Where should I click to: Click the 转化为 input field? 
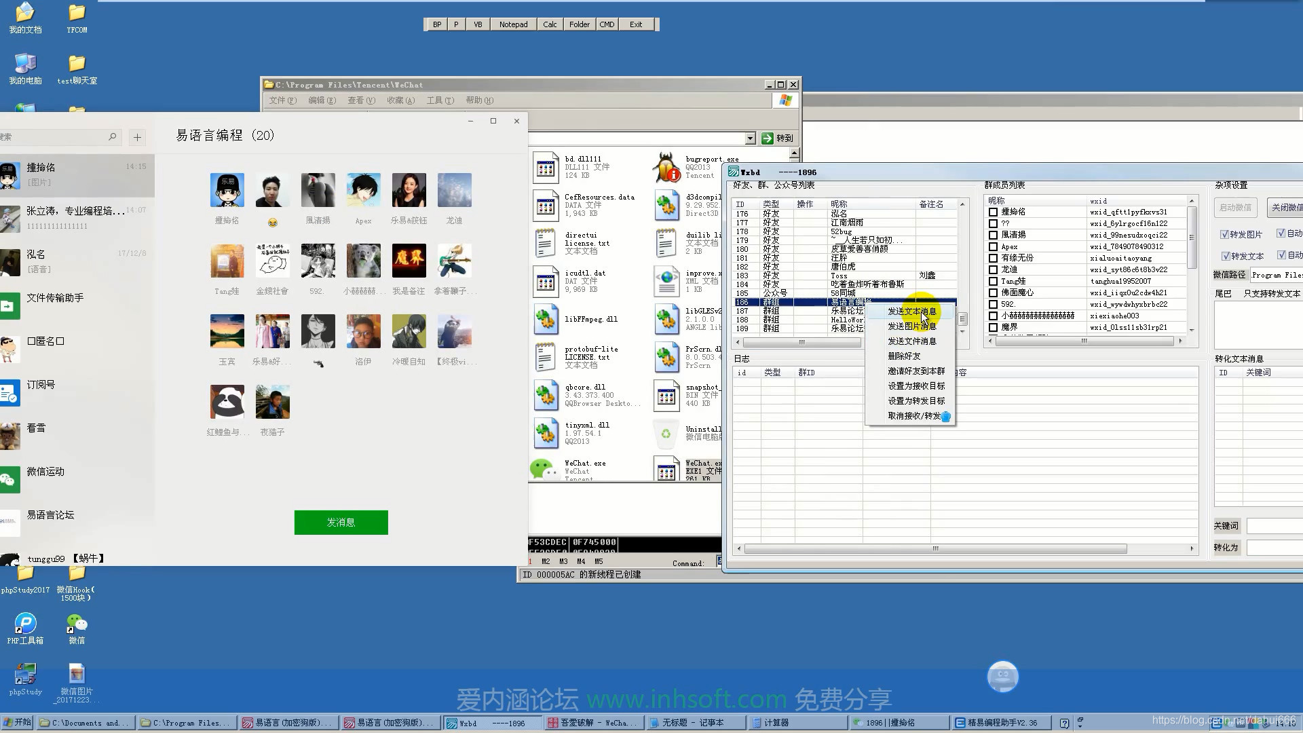1274,548
